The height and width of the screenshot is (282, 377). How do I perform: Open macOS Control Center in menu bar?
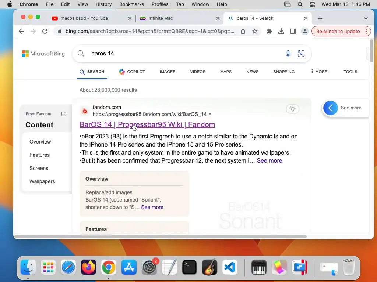[x=312, y=4]
